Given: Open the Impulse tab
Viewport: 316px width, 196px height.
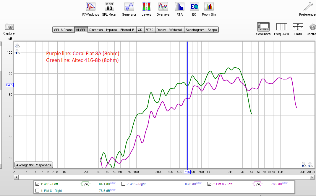Looking at the screenshot, I should 111,30.
